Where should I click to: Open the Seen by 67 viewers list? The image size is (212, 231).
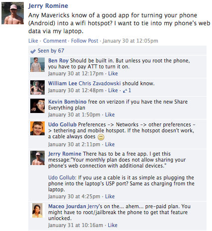point(51,51)
